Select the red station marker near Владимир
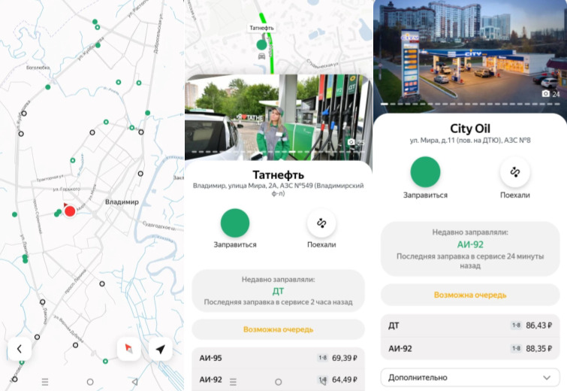Viewport: 567px width, 391px height. (69, 211)
